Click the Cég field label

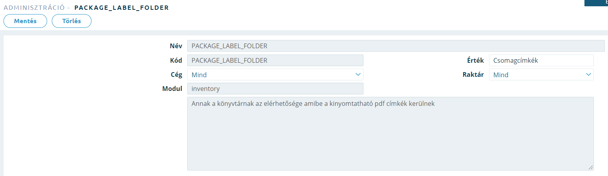point(176,74)
